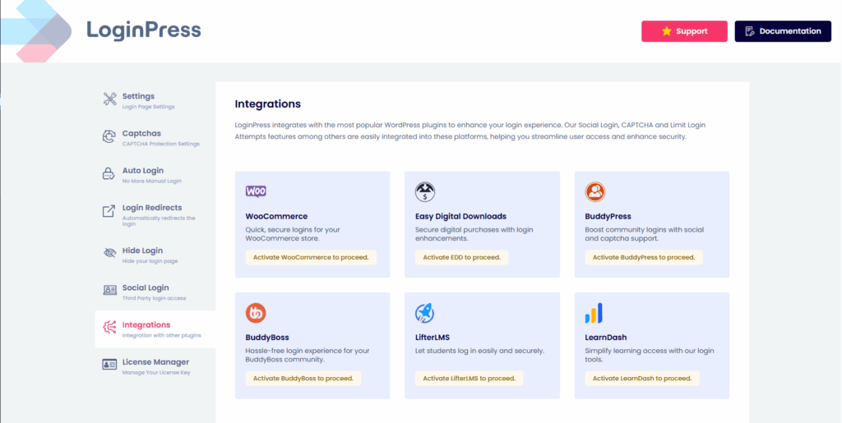Click the Social Login card icon

point(109,290)
